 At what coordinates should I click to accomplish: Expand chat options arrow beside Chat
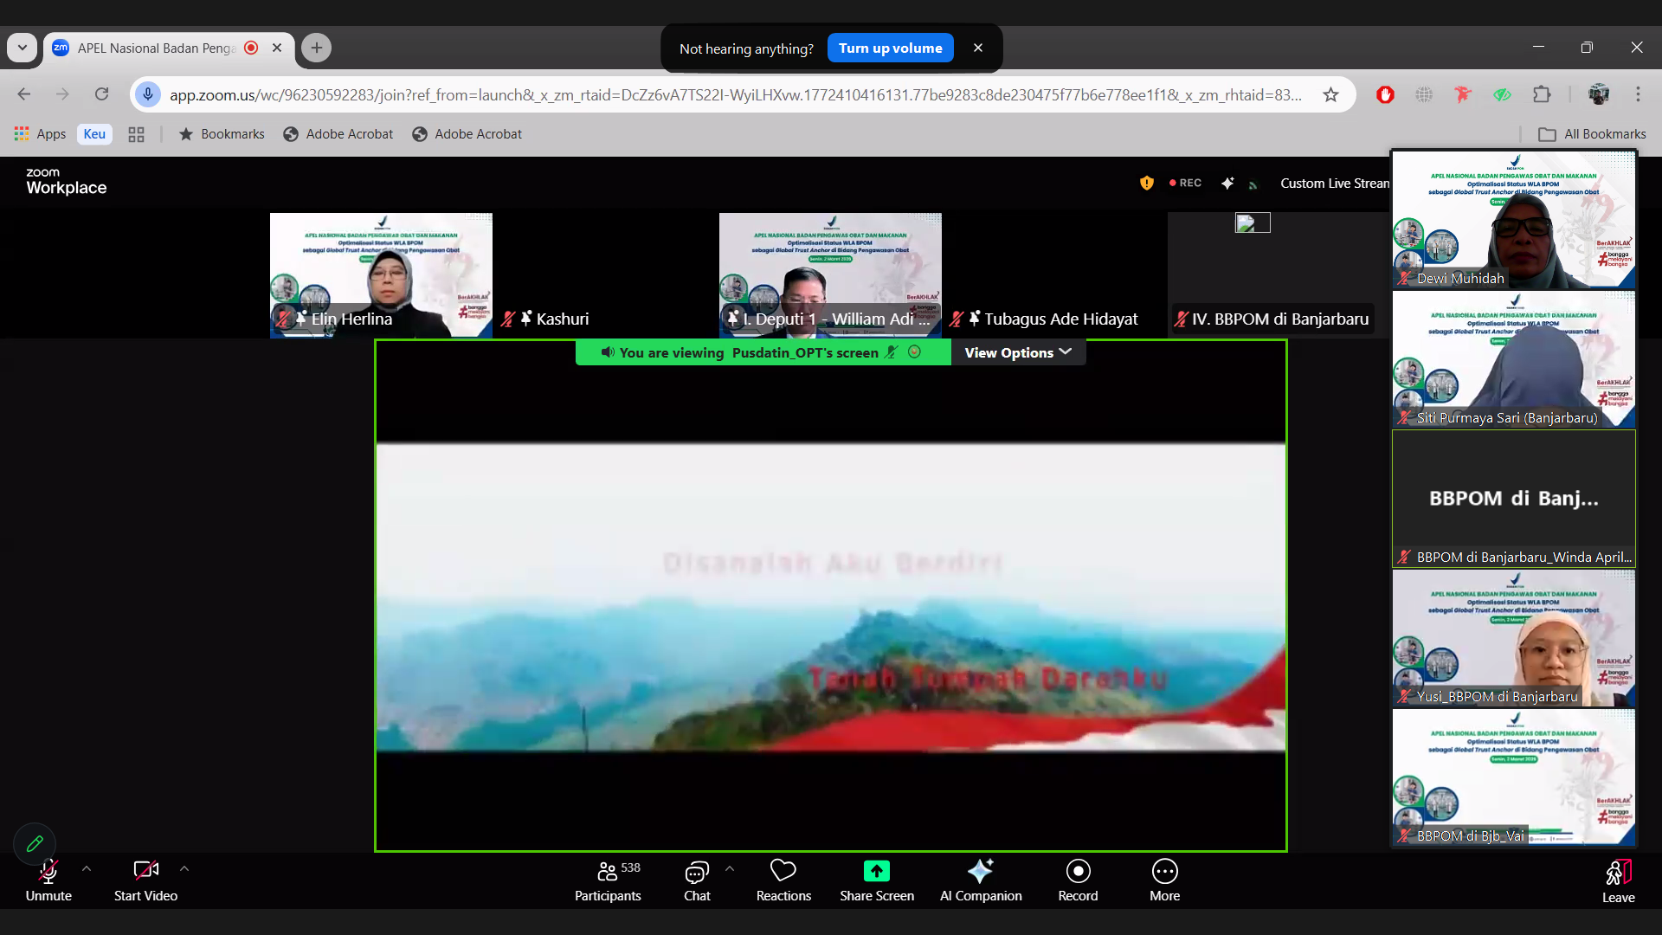730,868
